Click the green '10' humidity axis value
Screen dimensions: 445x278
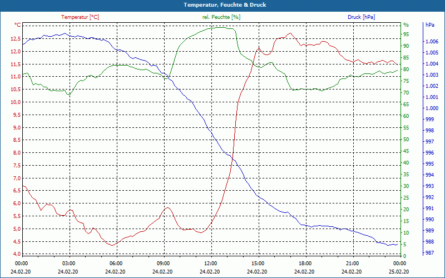[x=406, y=233]
